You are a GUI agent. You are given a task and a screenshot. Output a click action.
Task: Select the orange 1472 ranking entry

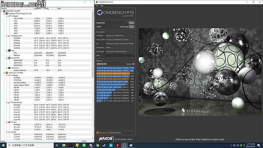(x=115, y=73)
